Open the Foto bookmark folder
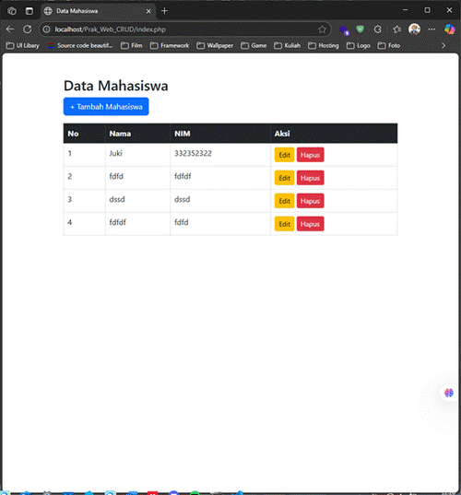The width and height of the screenshot is (461, 495). 389,46
